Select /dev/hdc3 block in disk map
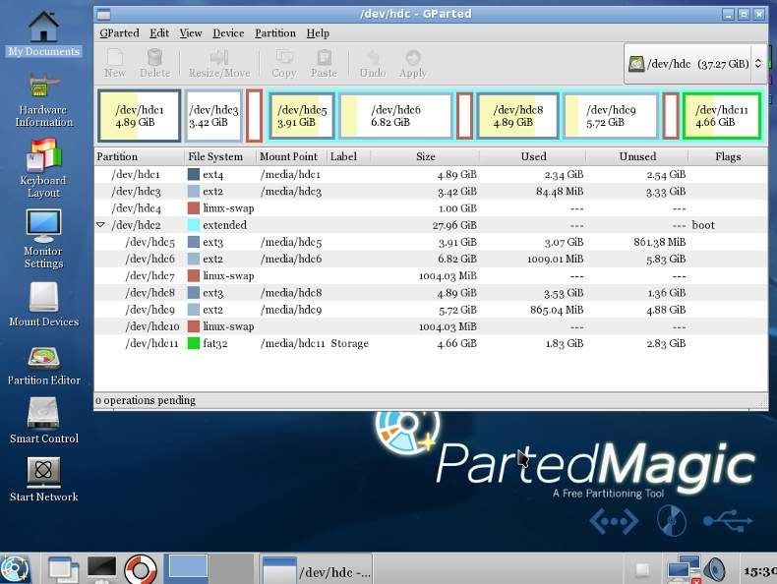This screenshot has width=777, height=584. click(x=213, y=115)
